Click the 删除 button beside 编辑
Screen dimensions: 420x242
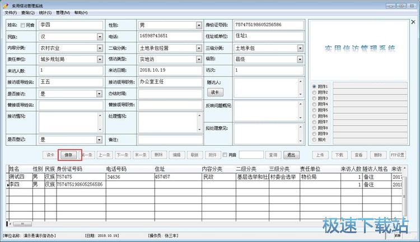pyautogui.click(x=159, y=155)
